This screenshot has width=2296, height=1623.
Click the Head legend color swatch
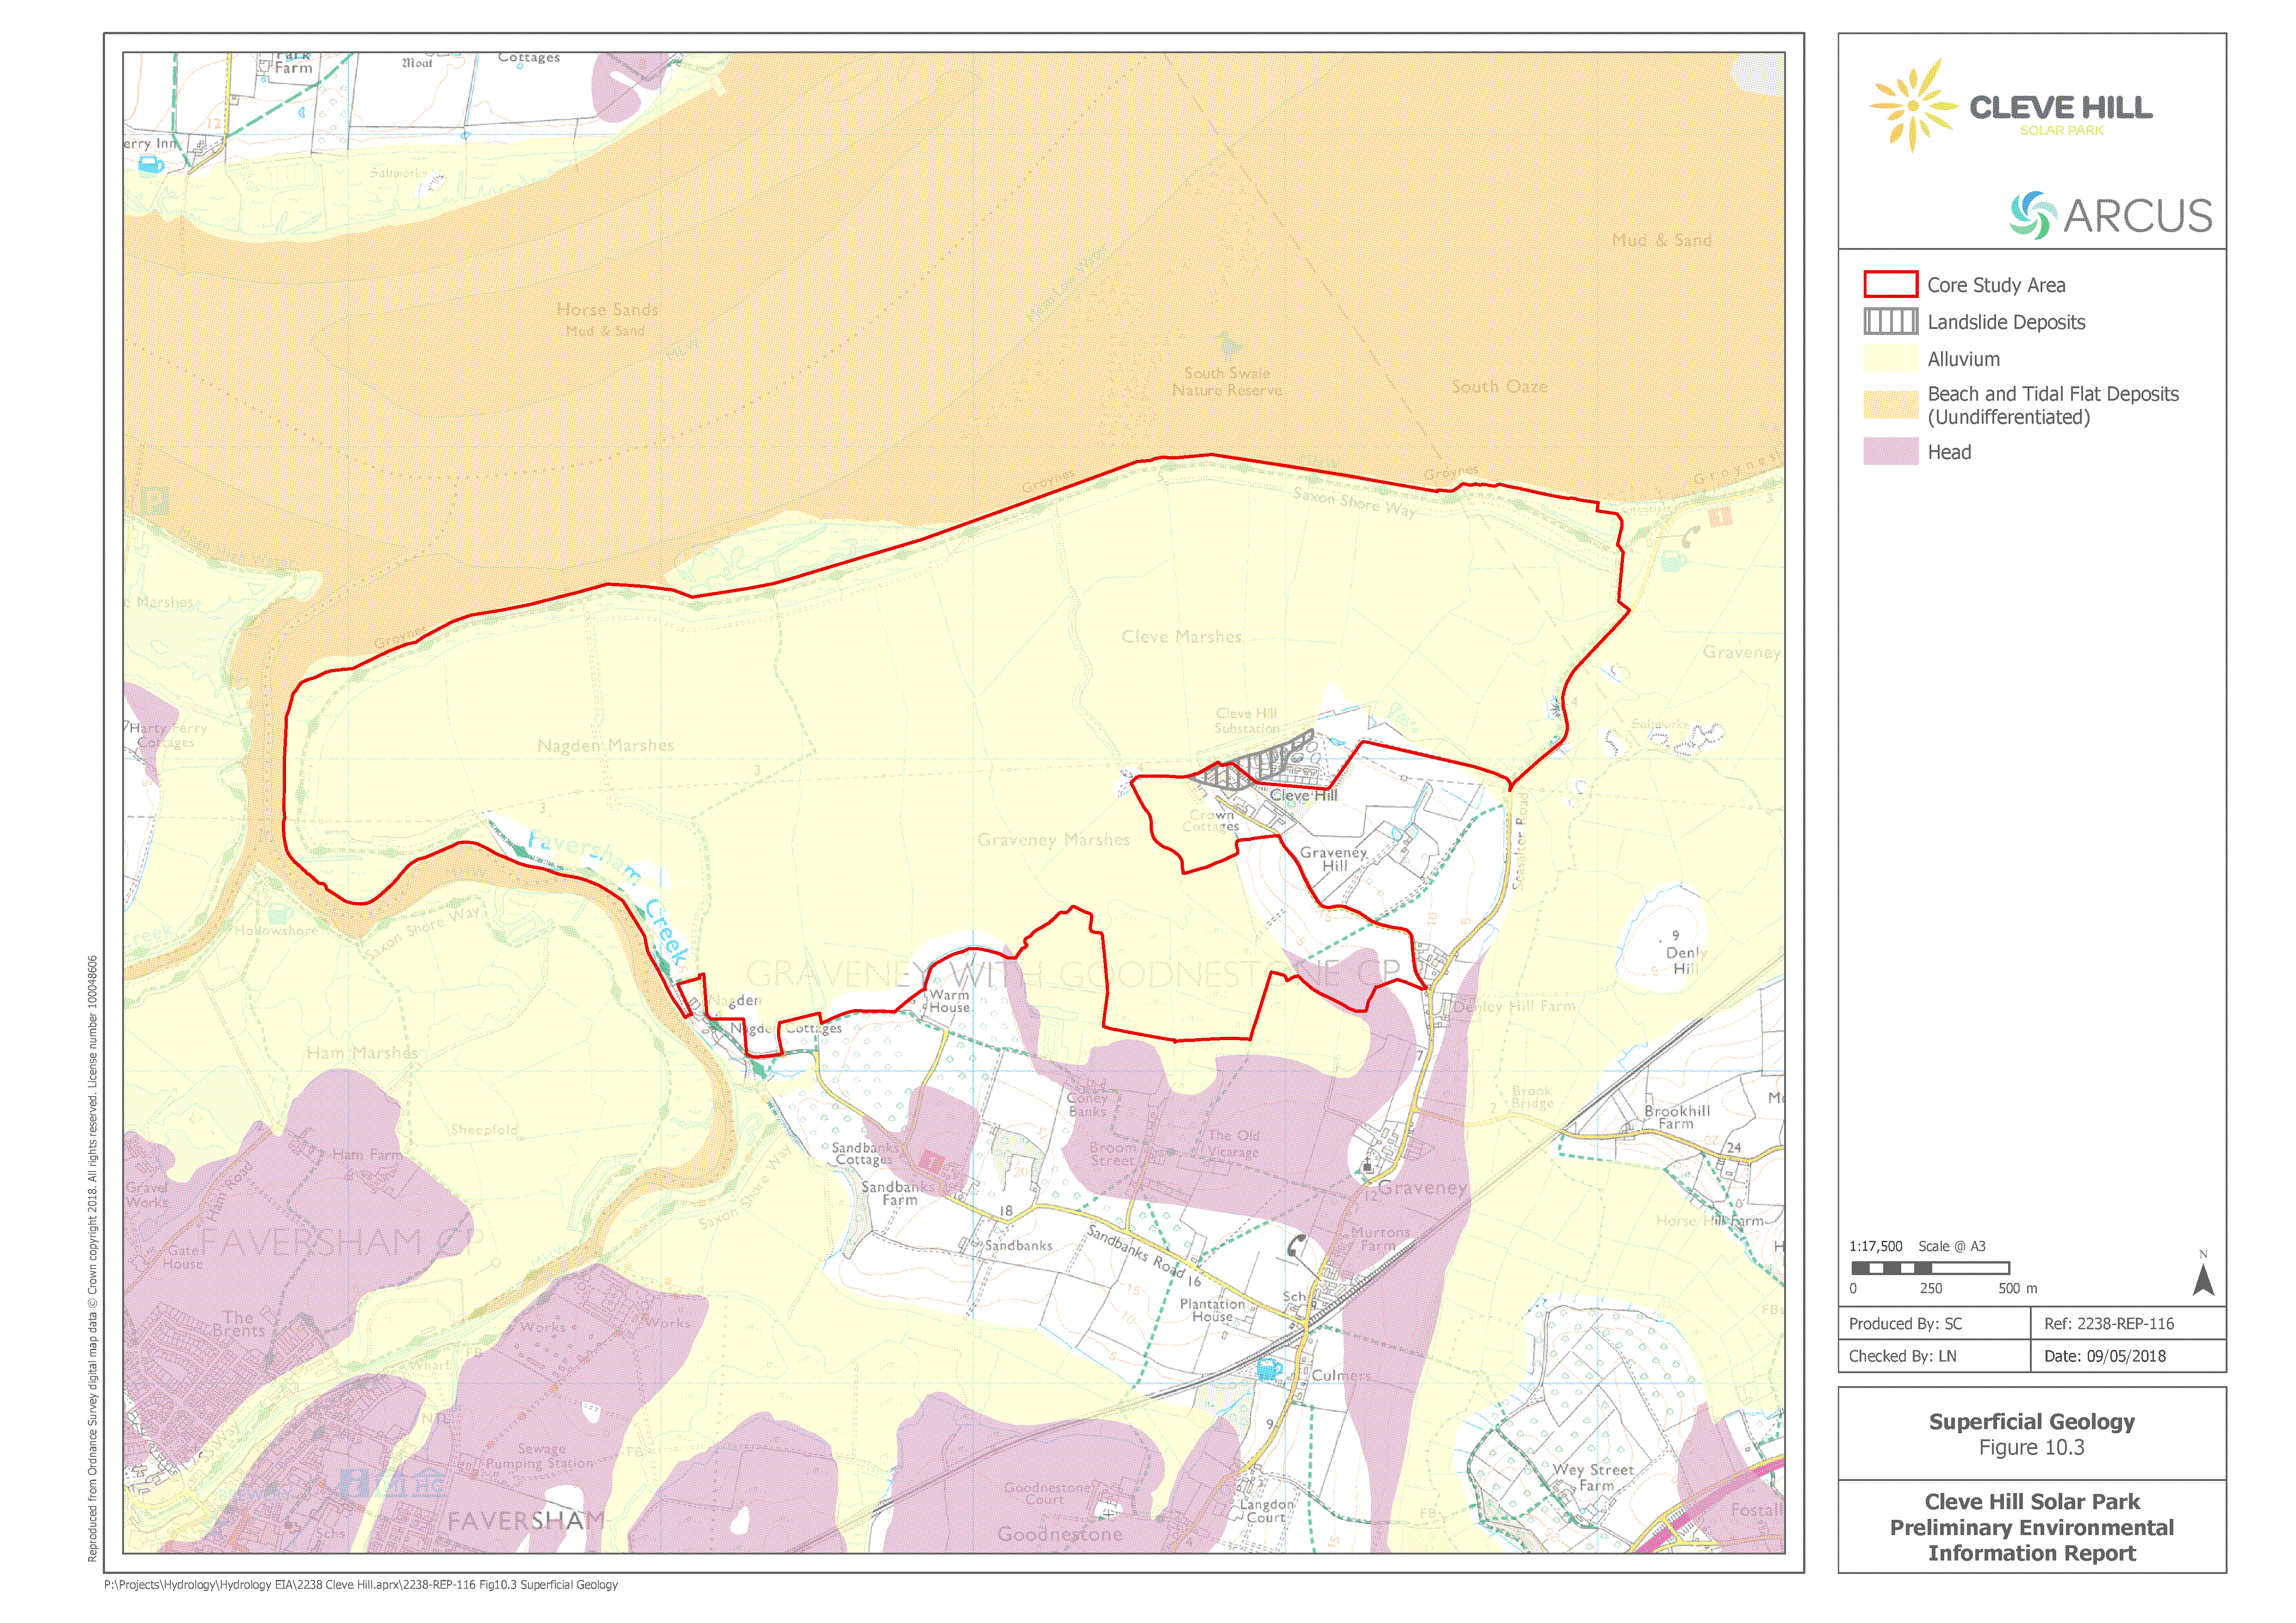point(1890,452)
